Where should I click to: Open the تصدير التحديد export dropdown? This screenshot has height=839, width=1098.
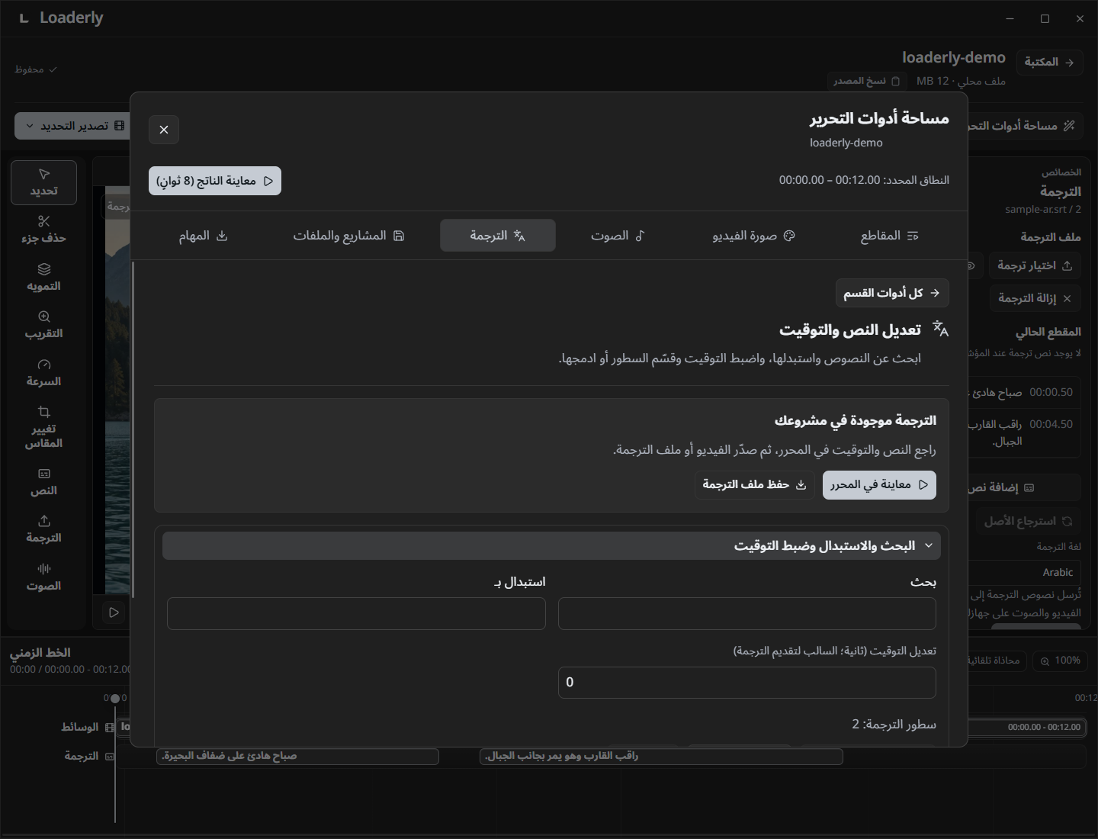coord(74,126)
